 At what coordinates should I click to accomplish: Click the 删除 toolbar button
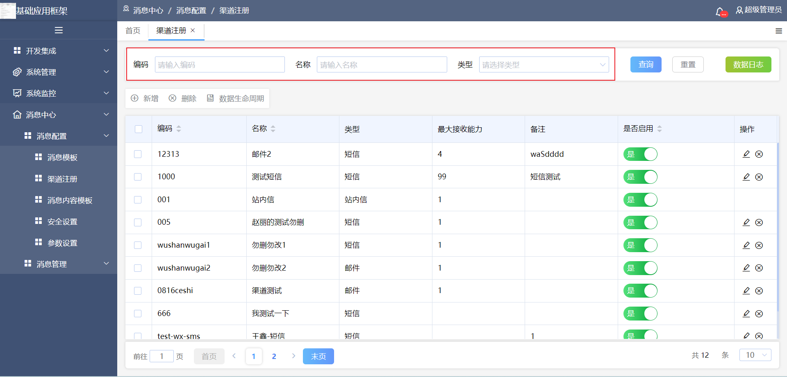pyautogui.click(x=183, y=98)
